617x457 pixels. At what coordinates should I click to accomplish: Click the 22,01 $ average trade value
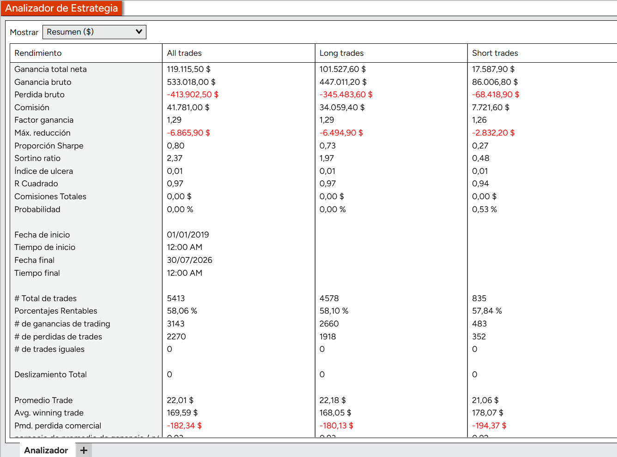point(180,400)
